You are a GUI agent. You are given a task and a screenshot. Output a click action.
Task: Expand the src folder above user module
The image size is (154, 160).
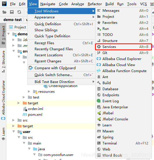pos(14,120)
